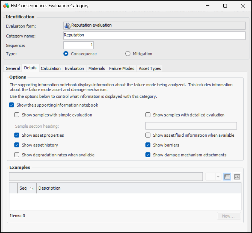Switch Examples to card view icon

click(237, 177)
